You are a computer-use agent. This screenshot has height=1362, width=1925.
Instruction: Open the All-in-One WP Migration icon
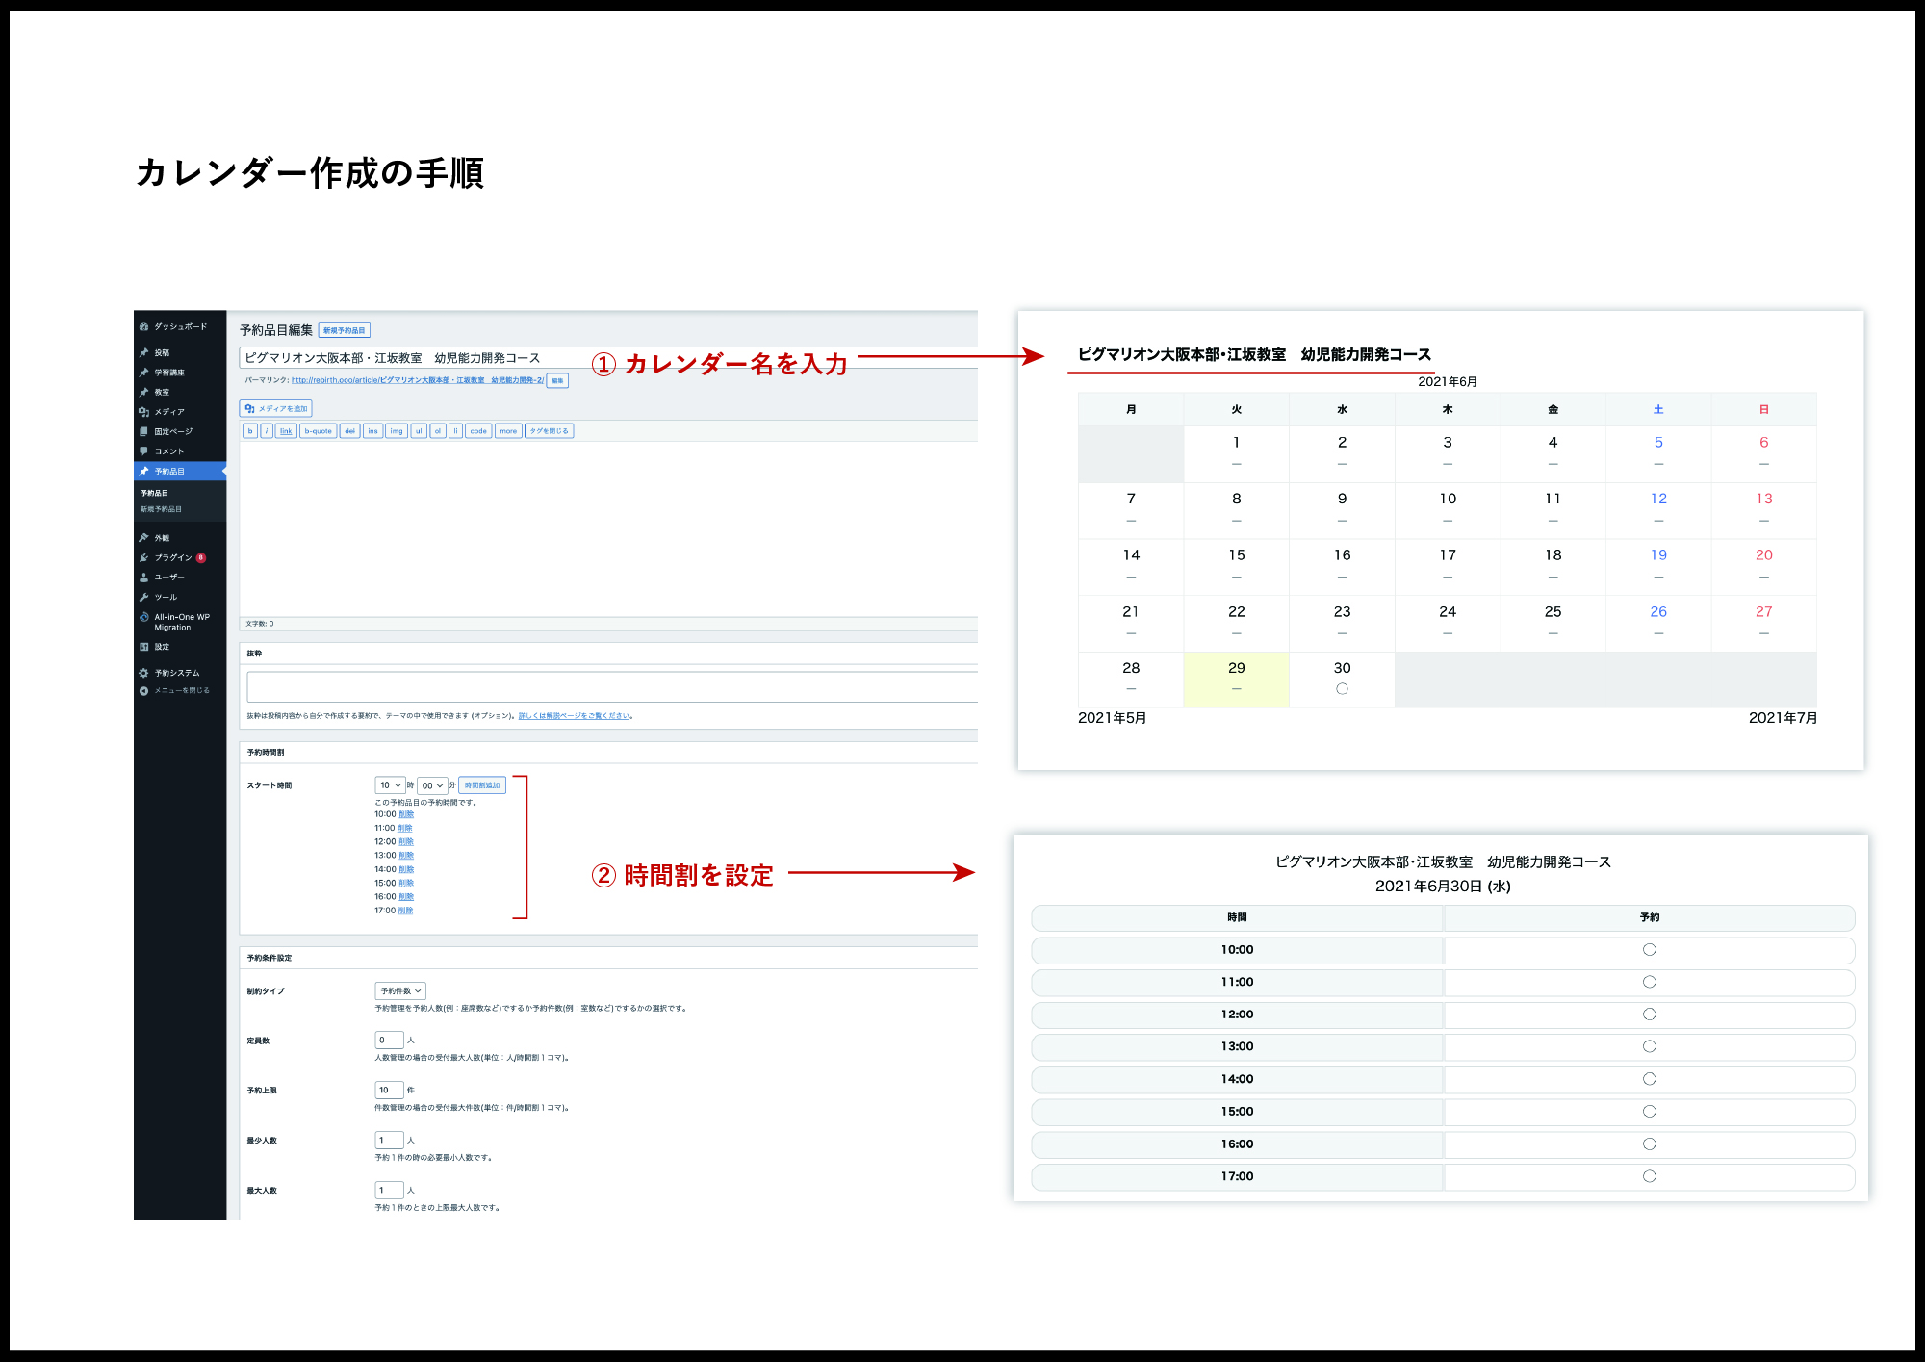143,617
